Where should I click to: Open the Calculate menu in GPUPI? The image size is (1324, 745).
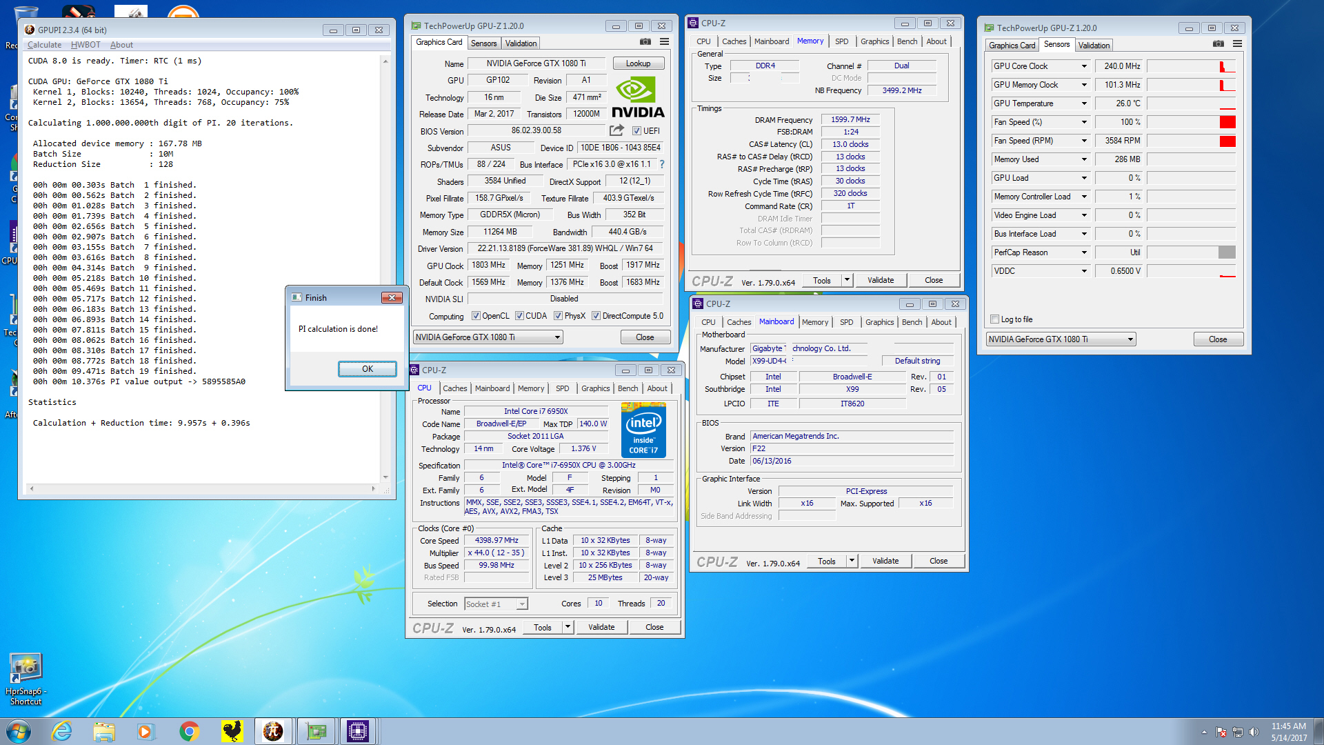point(44,45)
